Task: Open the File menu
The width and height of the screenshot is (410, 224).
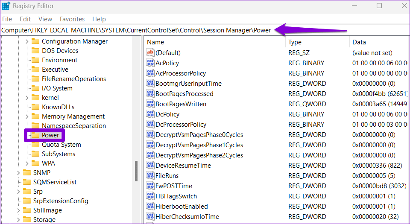Action: pos(7,19)
